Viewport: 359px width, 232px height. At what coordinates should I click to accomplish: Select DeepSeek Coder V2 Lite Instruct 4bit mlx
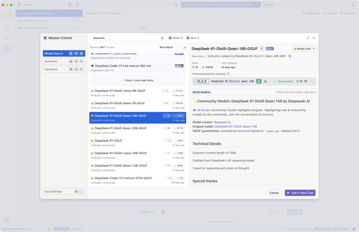(138, 68)
